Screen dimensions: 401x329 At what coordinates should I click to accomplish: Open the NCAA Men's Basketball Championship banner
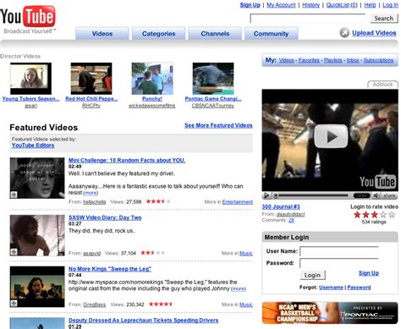click(x=330, y=312)
